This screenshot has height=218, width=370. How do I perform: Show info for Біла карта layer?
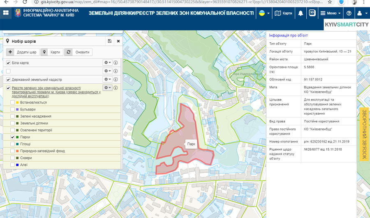[x=116, y=62]
